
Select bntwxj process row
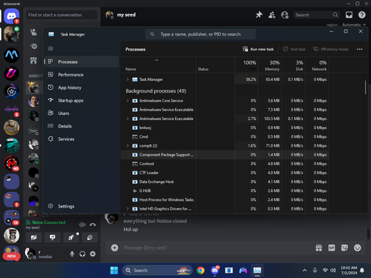pos(225,128)
